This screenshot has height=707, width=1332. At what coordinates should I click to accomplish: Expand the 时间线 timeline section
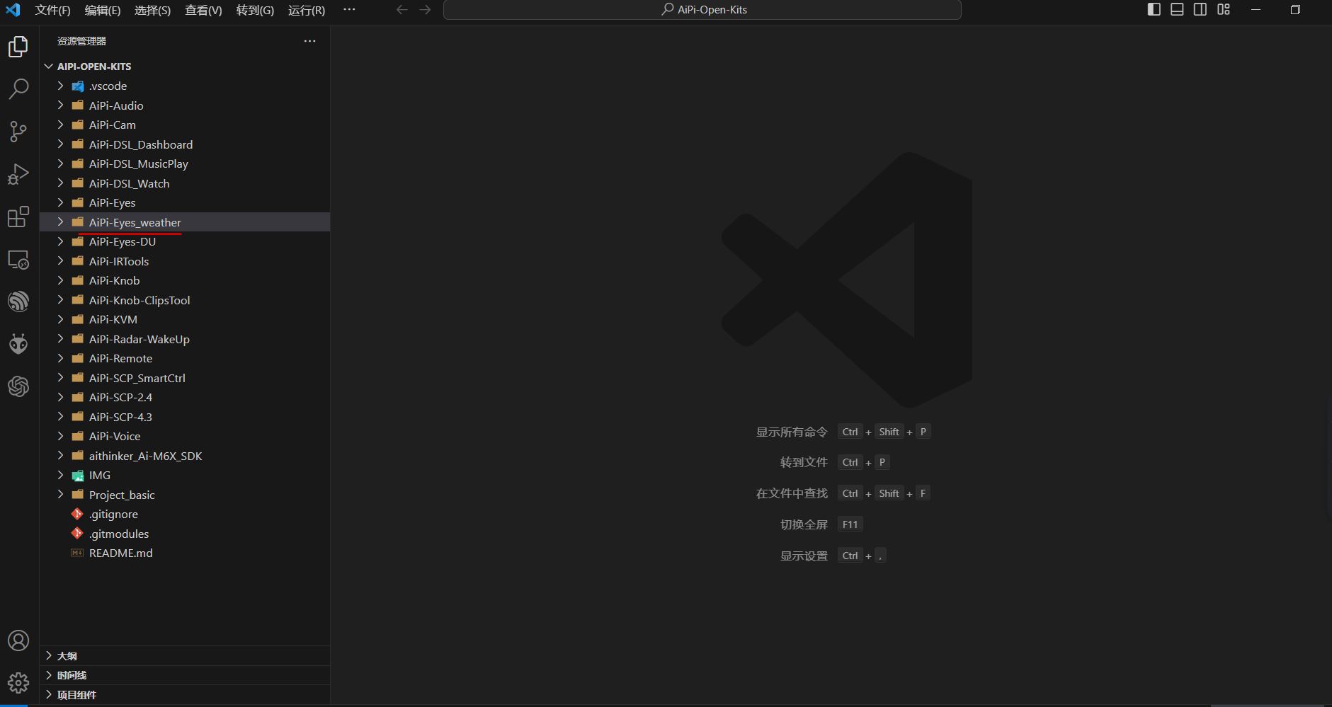[185, 675]
